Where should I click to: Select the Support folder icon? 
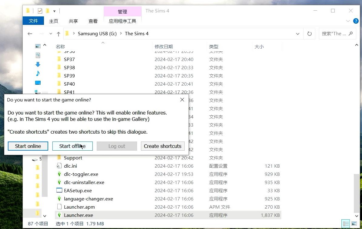click(59, 158)
